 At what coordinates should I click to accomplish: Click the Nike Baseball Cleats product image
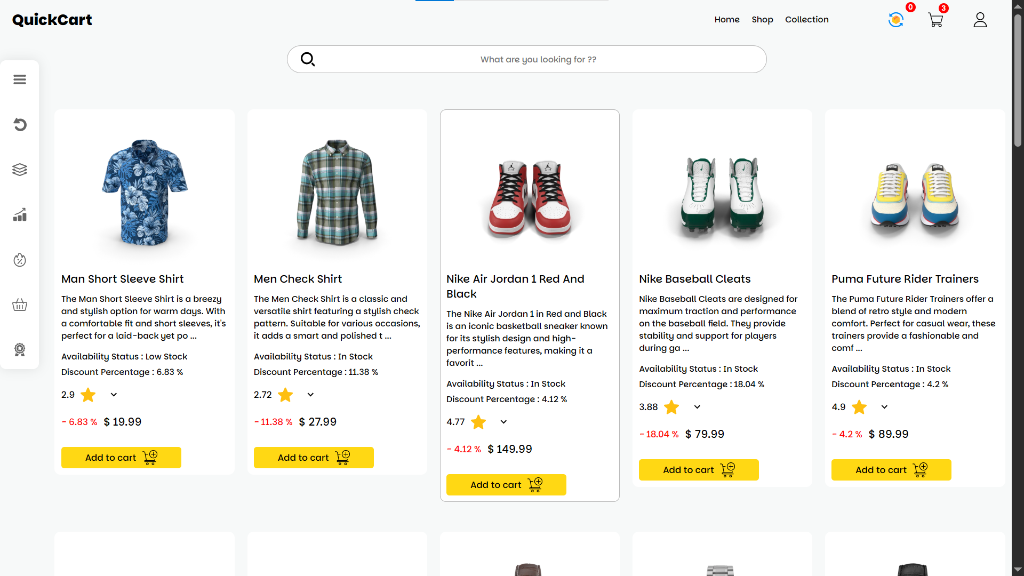click(x=722, y=197)
